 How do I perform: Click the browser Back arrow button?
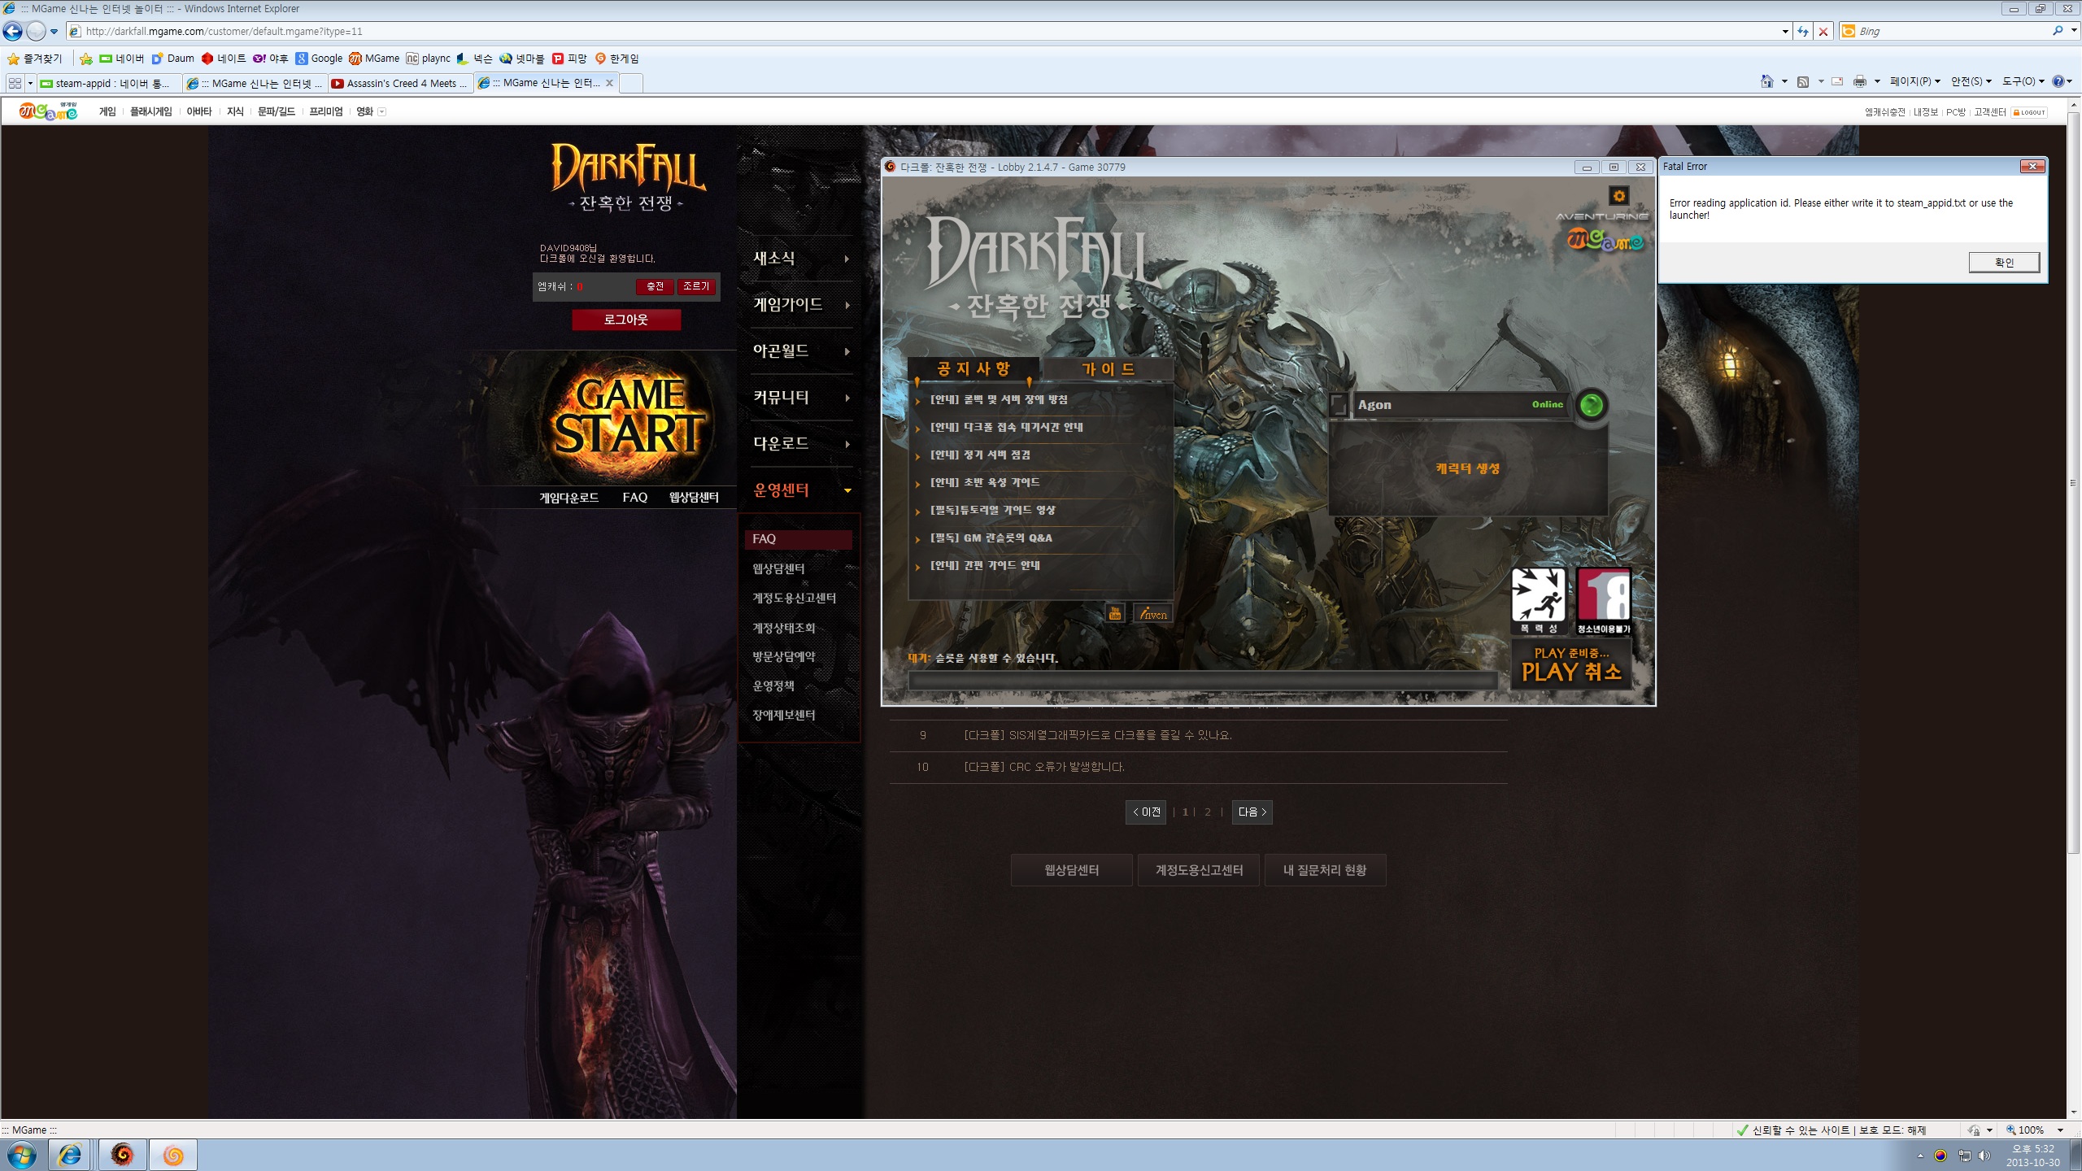(x=13, y=32)
